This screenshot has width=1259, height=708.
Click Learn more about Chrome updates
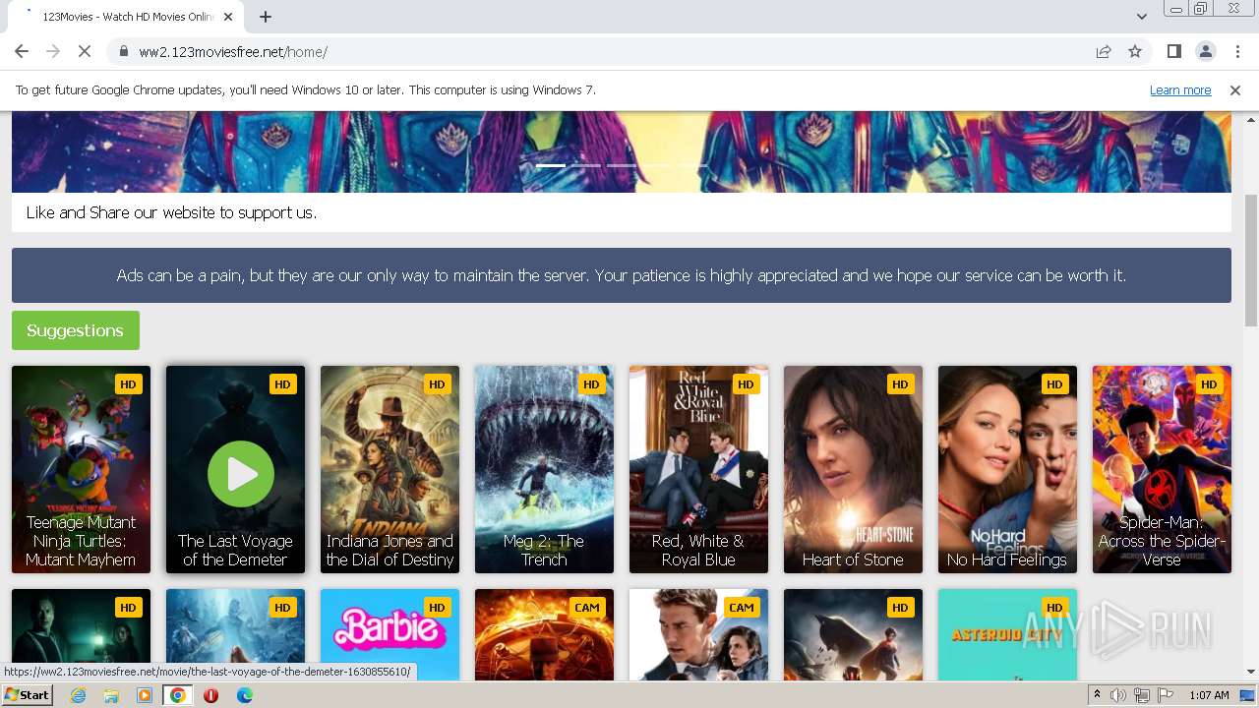click(1180, 89)
